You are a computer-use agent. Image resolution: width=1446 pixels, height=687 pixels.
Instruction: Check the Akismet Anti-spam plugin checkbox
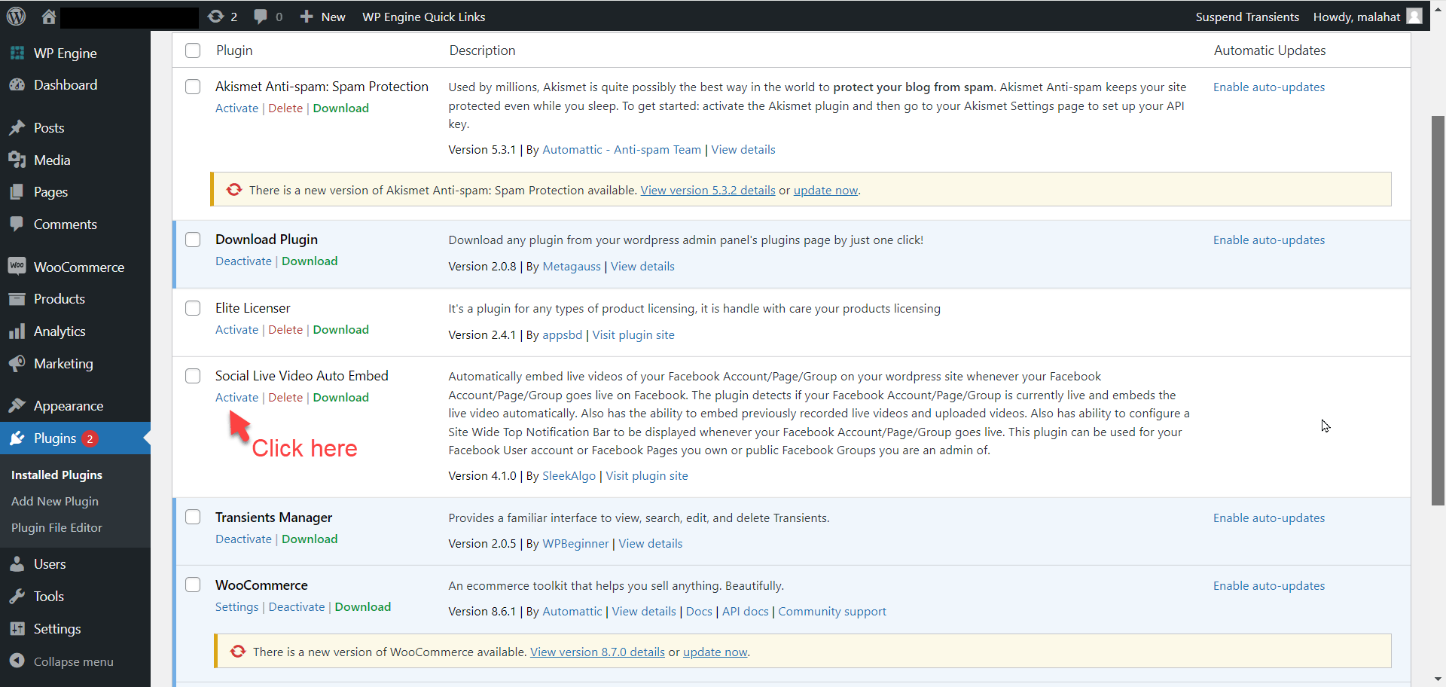(193, 87)
